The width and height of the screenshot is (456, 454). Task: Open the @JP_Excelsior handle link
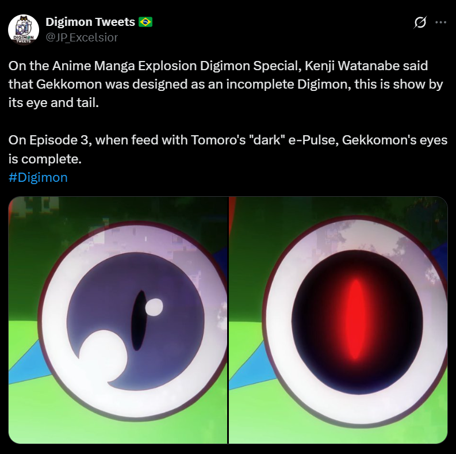(x=82, y=37)
